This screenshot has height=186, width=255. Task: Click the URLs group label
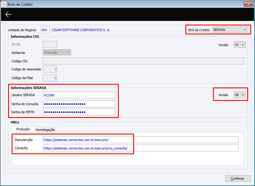pos(15,122)
